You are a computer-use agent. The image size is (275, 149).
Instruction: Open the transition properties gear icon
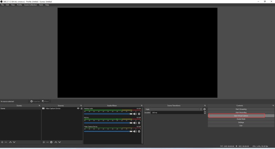(205, 109)
